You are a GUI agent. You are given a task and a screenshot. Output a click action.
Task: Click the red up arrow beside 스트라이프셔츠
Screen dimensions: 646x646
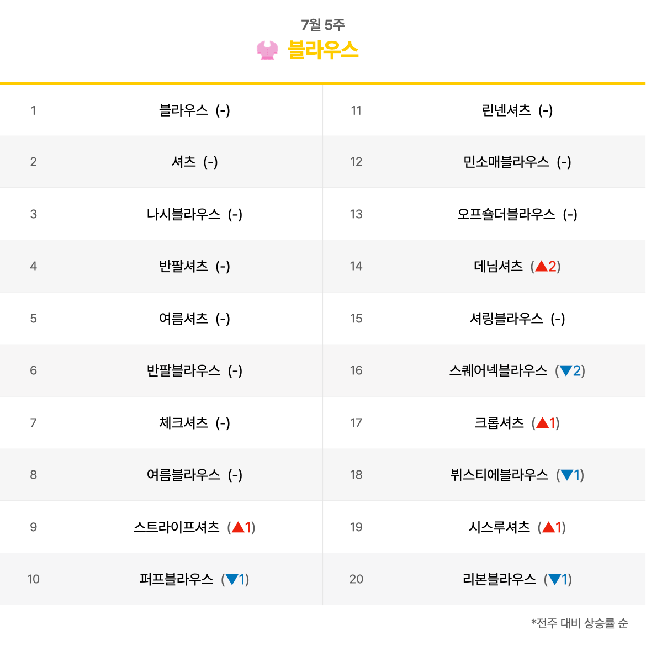pos(238,527)
